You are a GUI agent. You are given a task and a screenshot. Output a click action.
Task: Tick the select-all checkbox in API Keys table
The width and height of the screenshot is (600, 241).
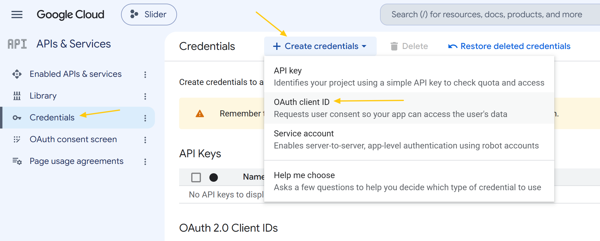click(x=196, y=177)
